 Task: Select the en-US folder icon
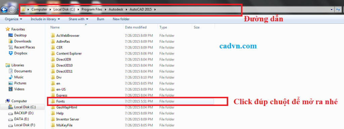pos(53,89)
